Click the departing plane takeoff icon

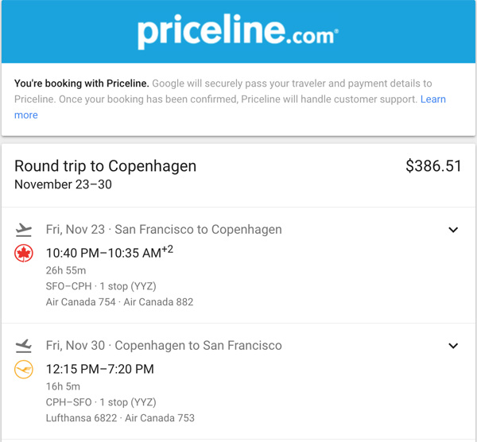[x=23, y=230]
